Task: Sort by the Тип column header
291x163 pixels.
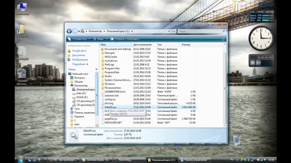Action: [x=168, y=44]
